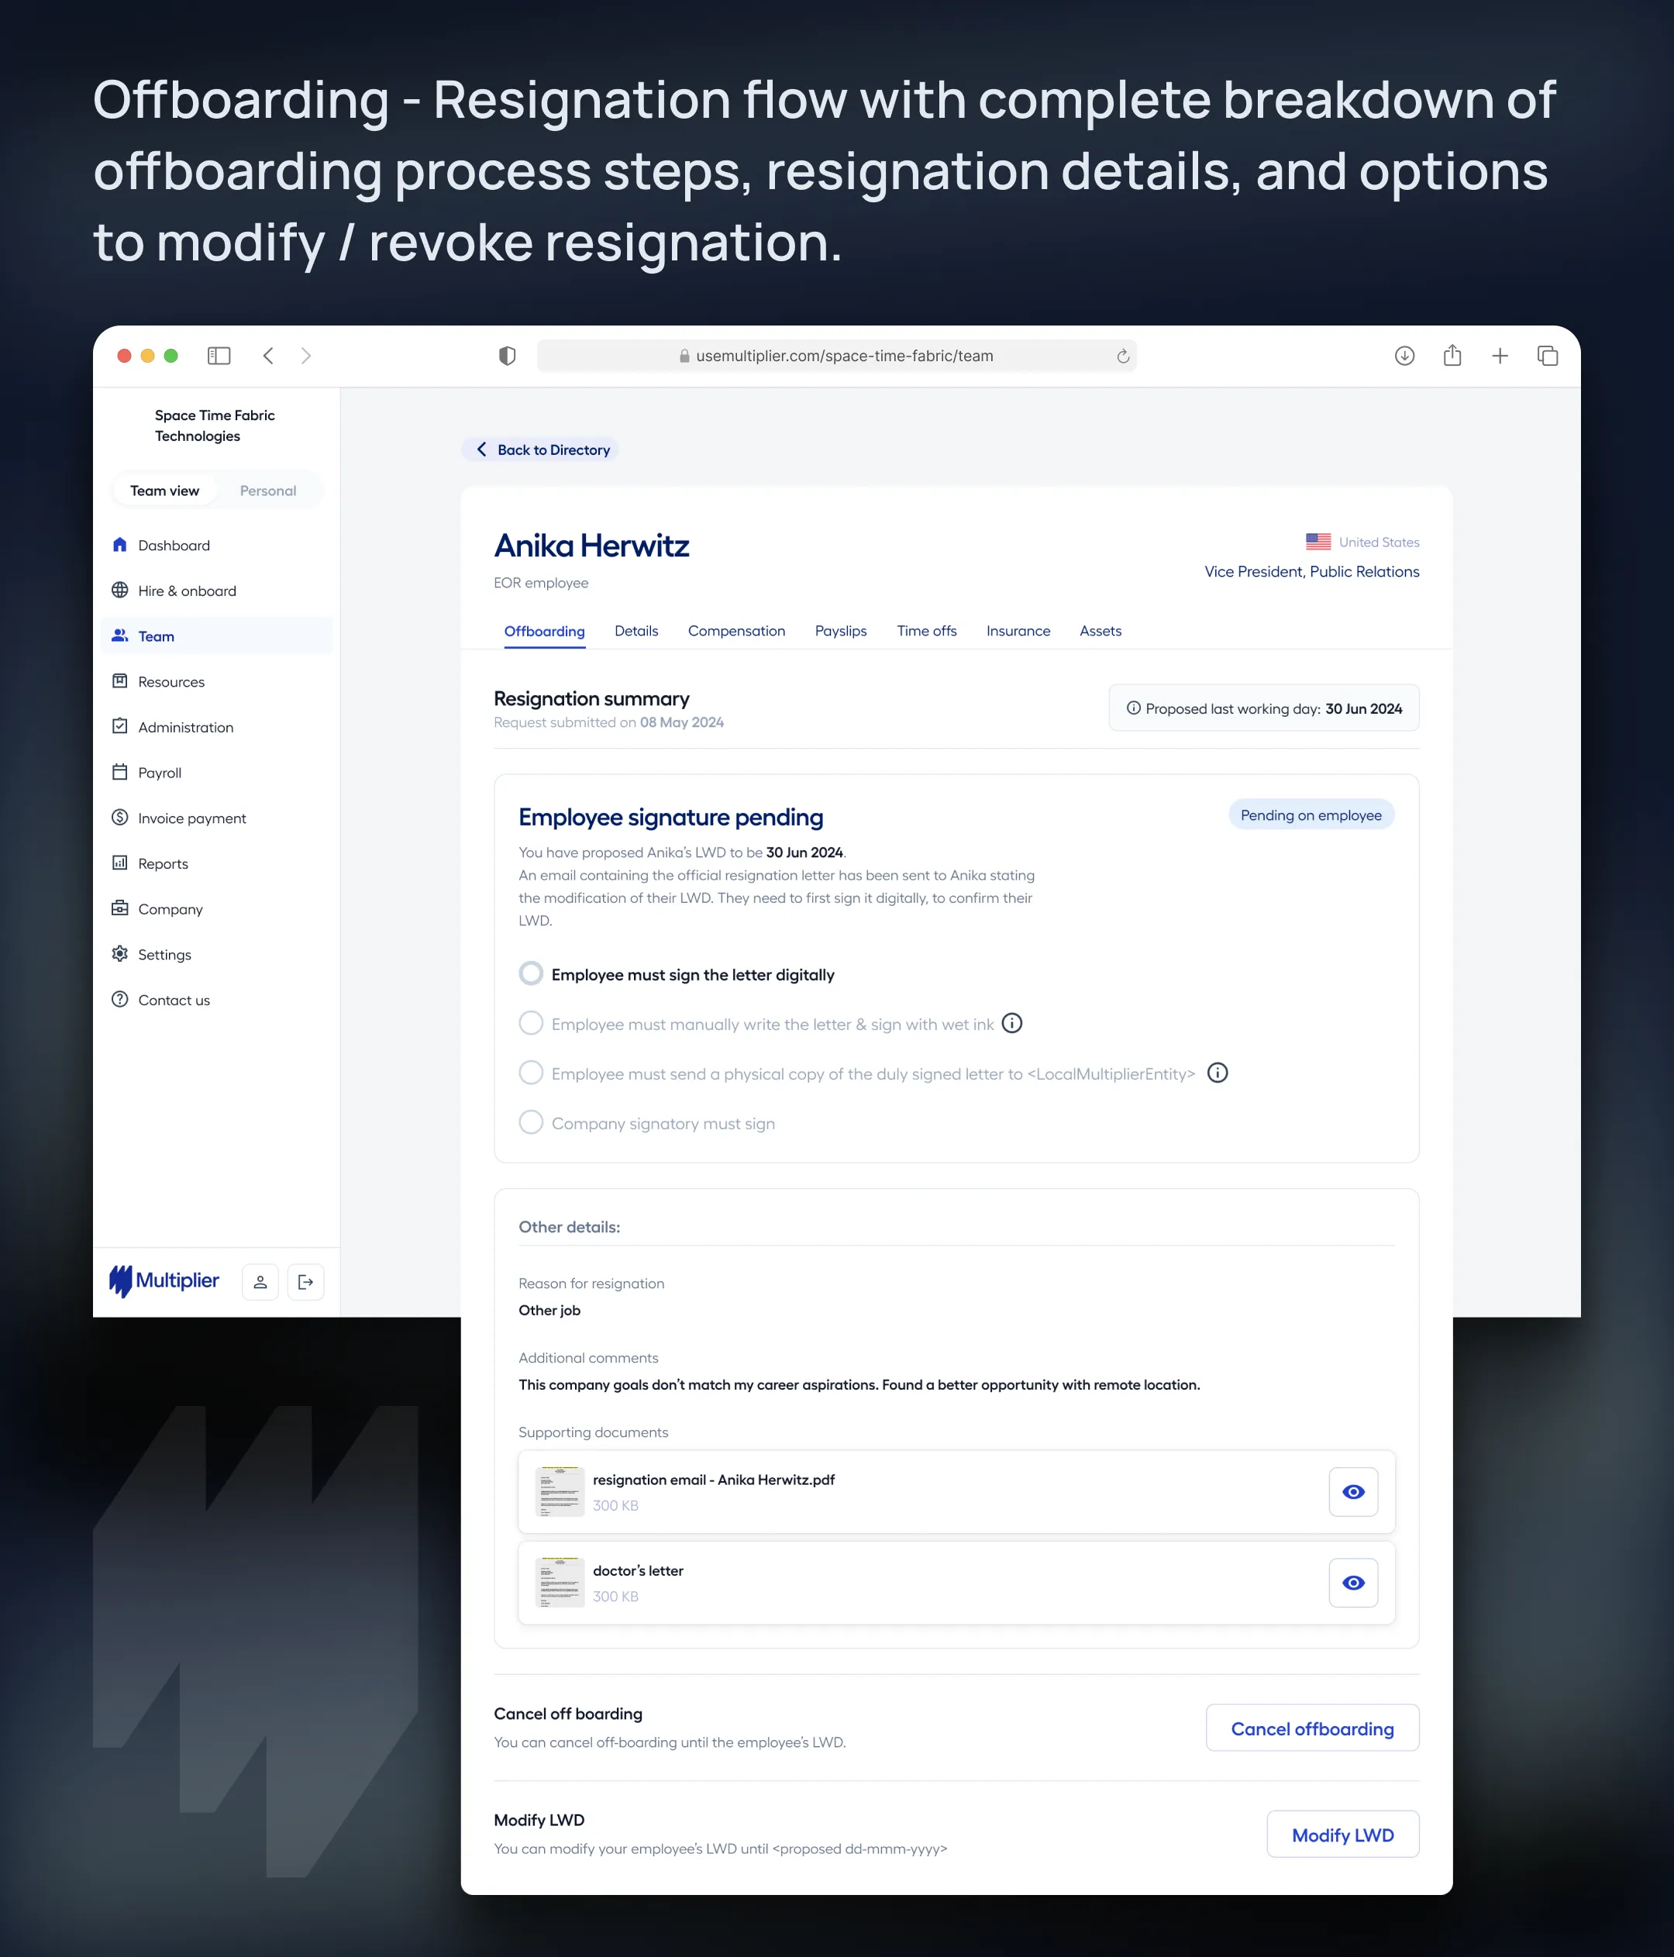Open browser downloads icon
The image size is (1674, 1957).
click(1405, 356)
